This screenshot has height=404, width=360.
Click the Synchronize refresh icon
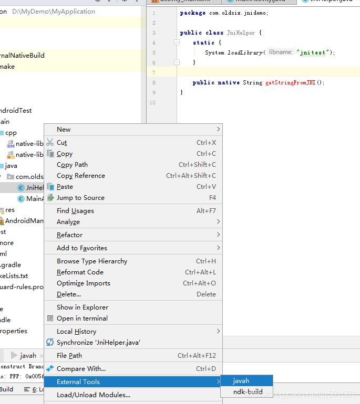(50, 342)
